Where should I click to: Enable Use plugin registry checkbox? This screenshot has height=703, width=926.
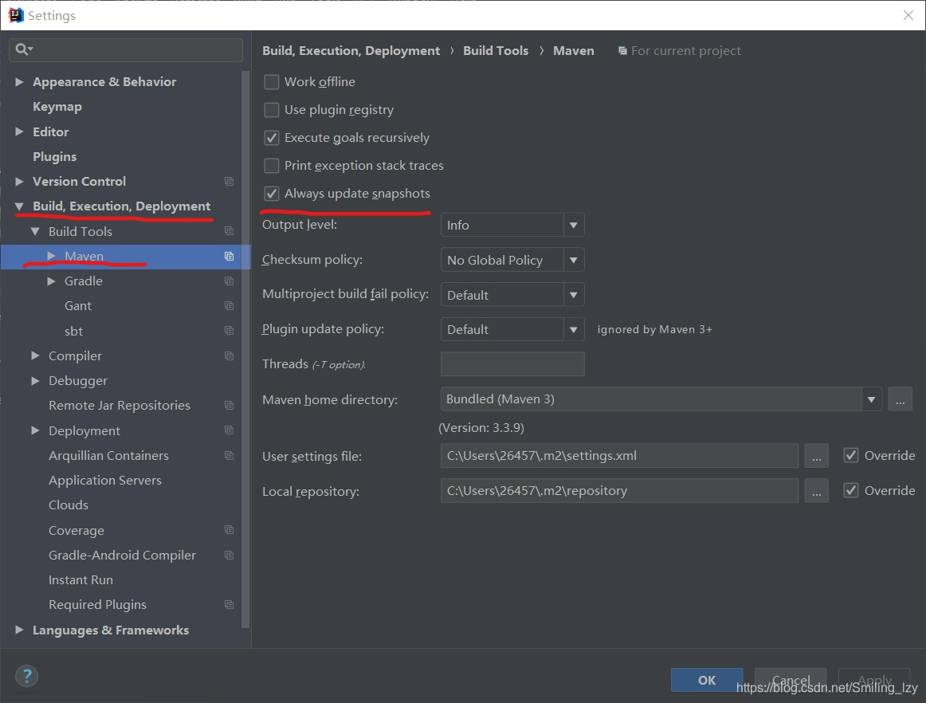[272, 110]
